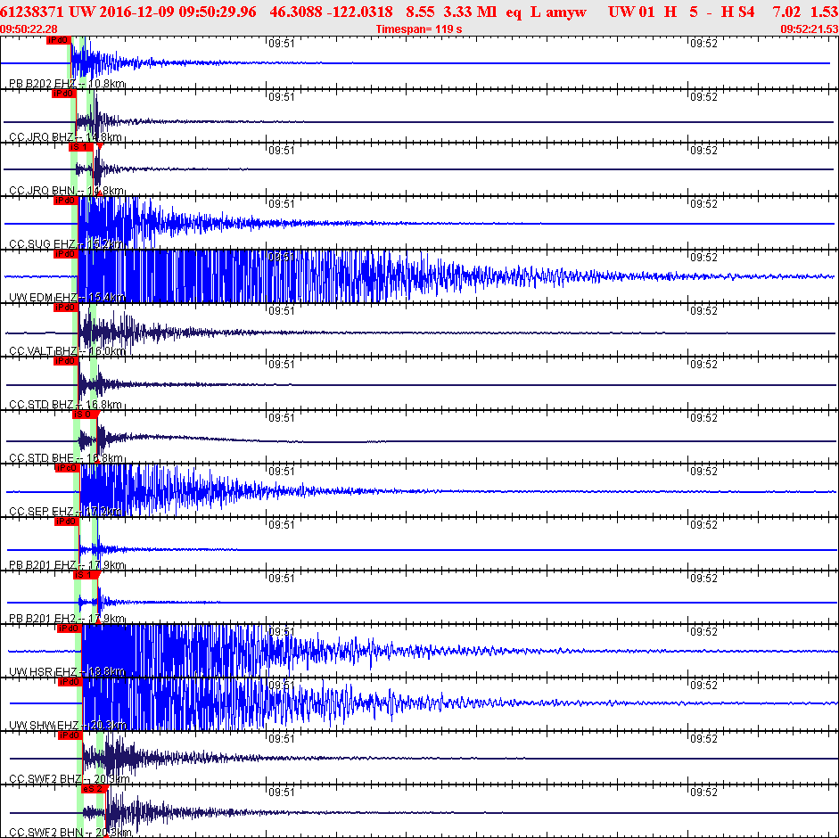
Task: Click the start time 09:50:22.28
Action: (x=29, y=29)
